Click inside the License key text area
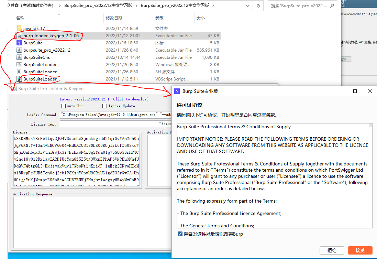377x259 pixels. click(x=76, y=161)
